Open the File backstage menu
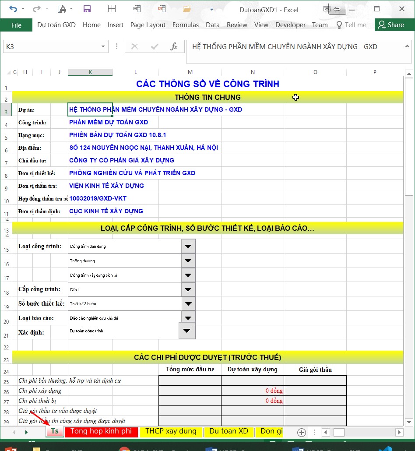 (16, 25)
